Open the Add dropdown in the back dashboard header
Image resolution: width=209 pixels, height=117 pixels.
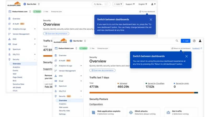click(118, 4)
